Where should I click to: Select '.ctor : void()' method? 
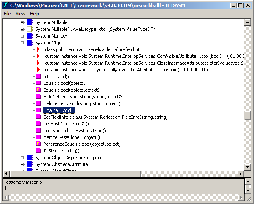(56, 76)
